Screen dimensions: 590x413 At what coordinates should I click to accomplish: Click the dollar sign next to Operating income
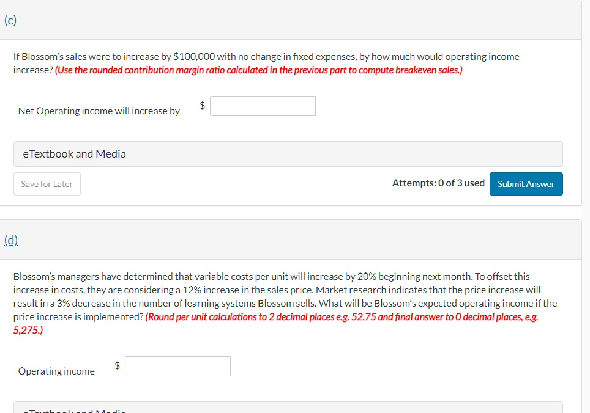click(116, 365)
